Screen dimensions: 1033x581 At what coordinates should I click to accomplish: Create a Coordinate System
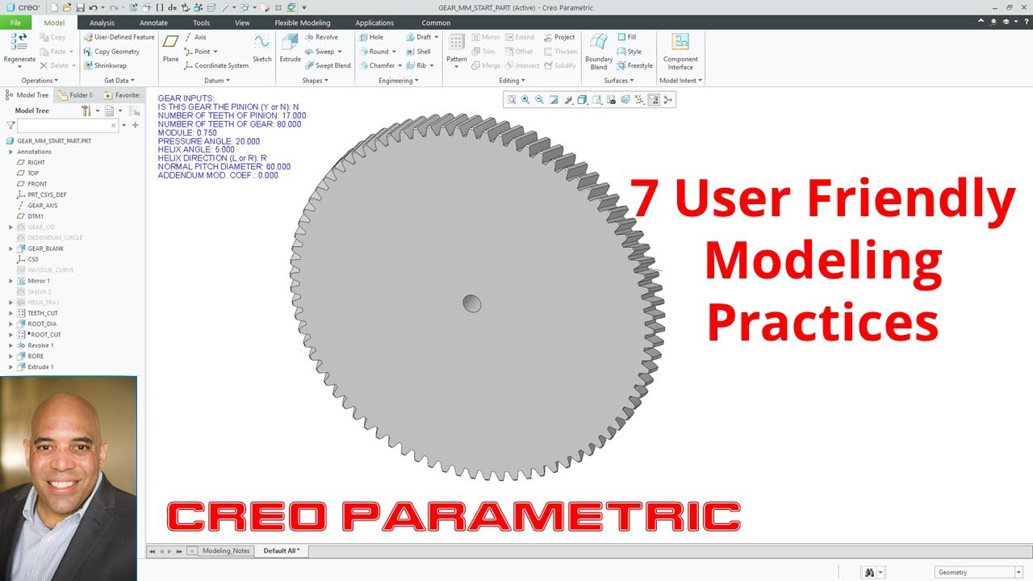(215, 66)
